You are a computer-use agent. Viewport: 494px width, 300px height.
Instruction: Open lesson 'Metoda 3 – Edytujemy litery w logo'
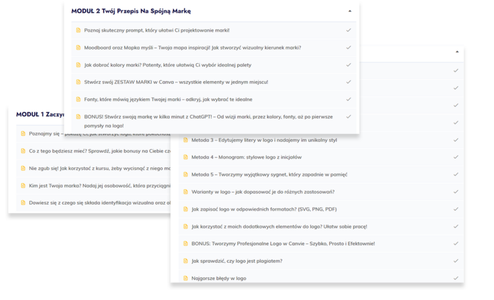(x=264, y=140)
